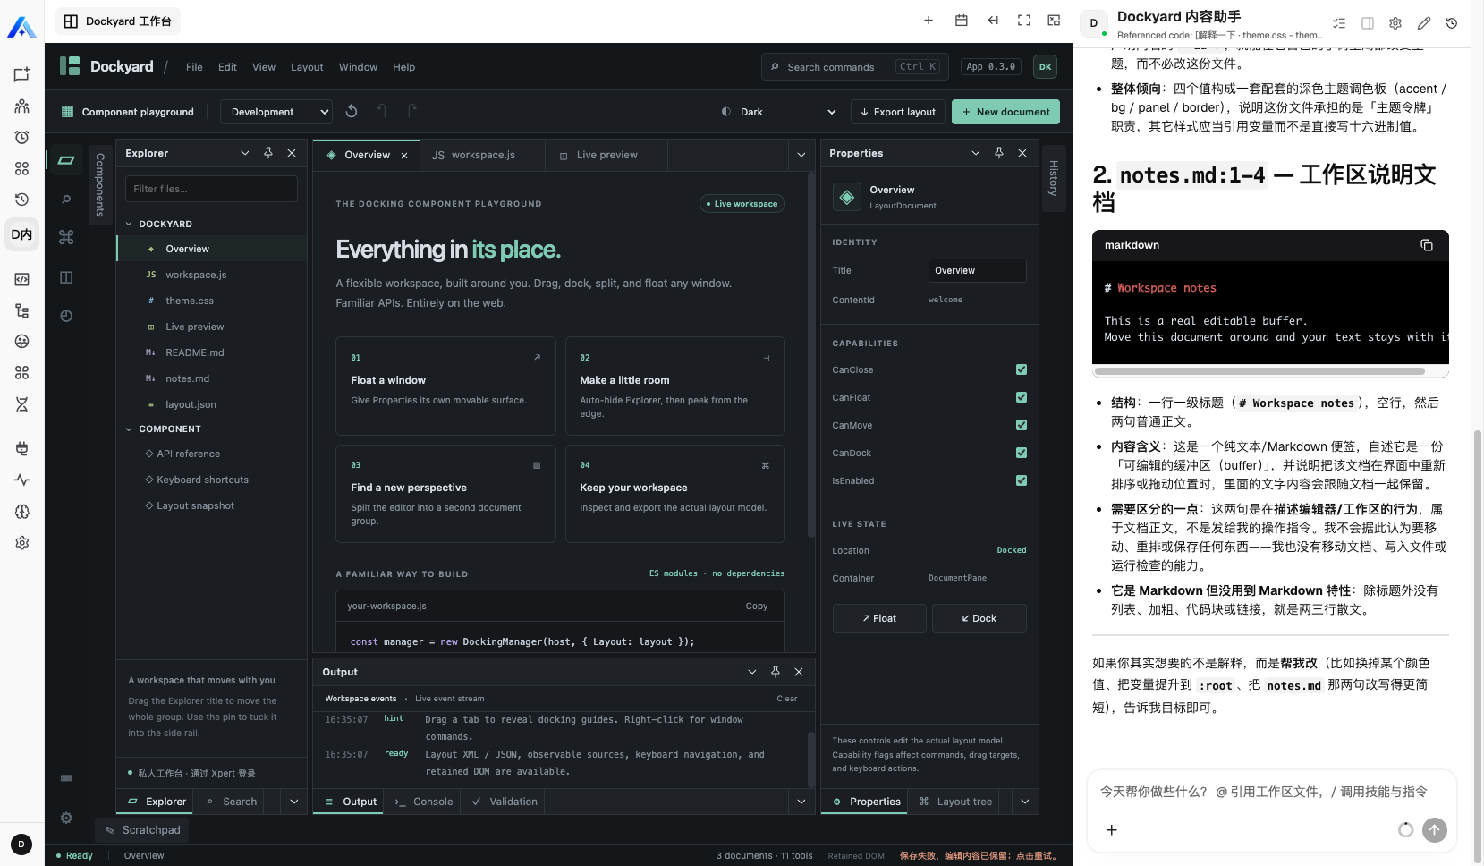
Task: Switch to workspace.js tab
Action: point(482,155)
